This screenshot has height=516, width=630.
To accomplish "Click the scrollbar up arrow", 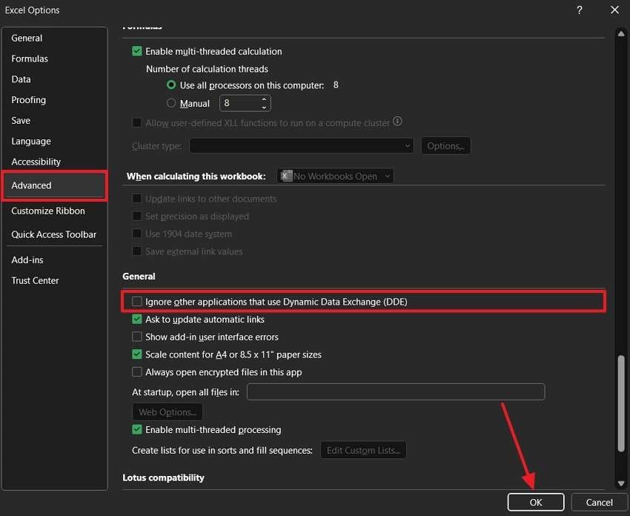I will [x=621, y=34].
